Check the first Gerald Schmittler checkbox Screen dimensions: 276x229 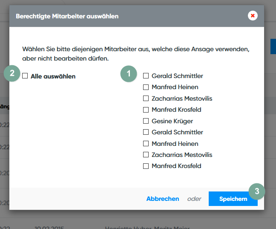pyautogui.click(x=146, y=76)
